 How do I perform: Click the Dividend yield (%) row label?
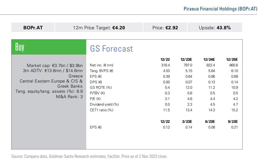coord(104,104)
